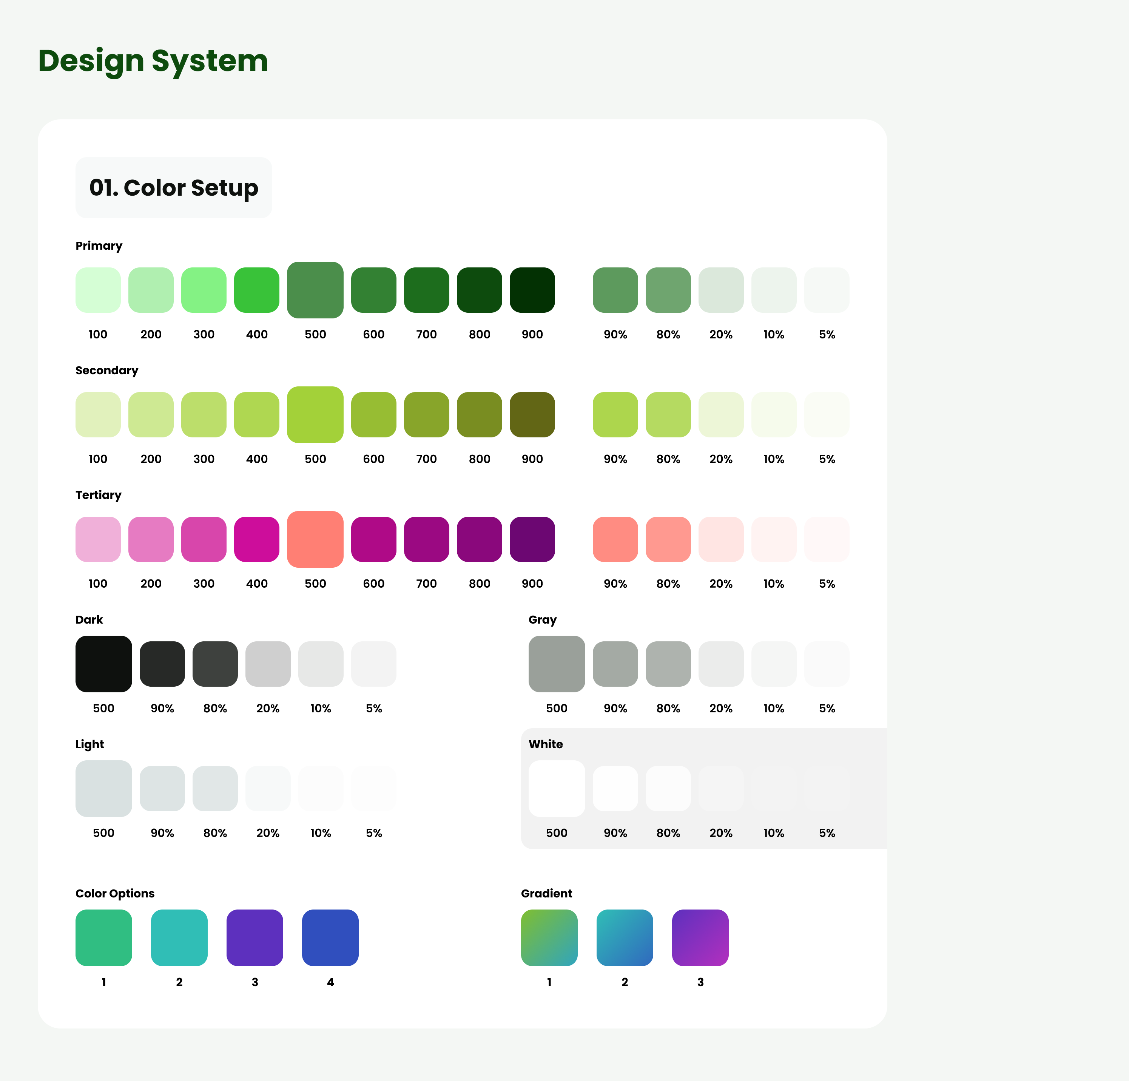Choose the Light 80% swatch
Screen dimensions: 1129x1081
click(216, 789)
